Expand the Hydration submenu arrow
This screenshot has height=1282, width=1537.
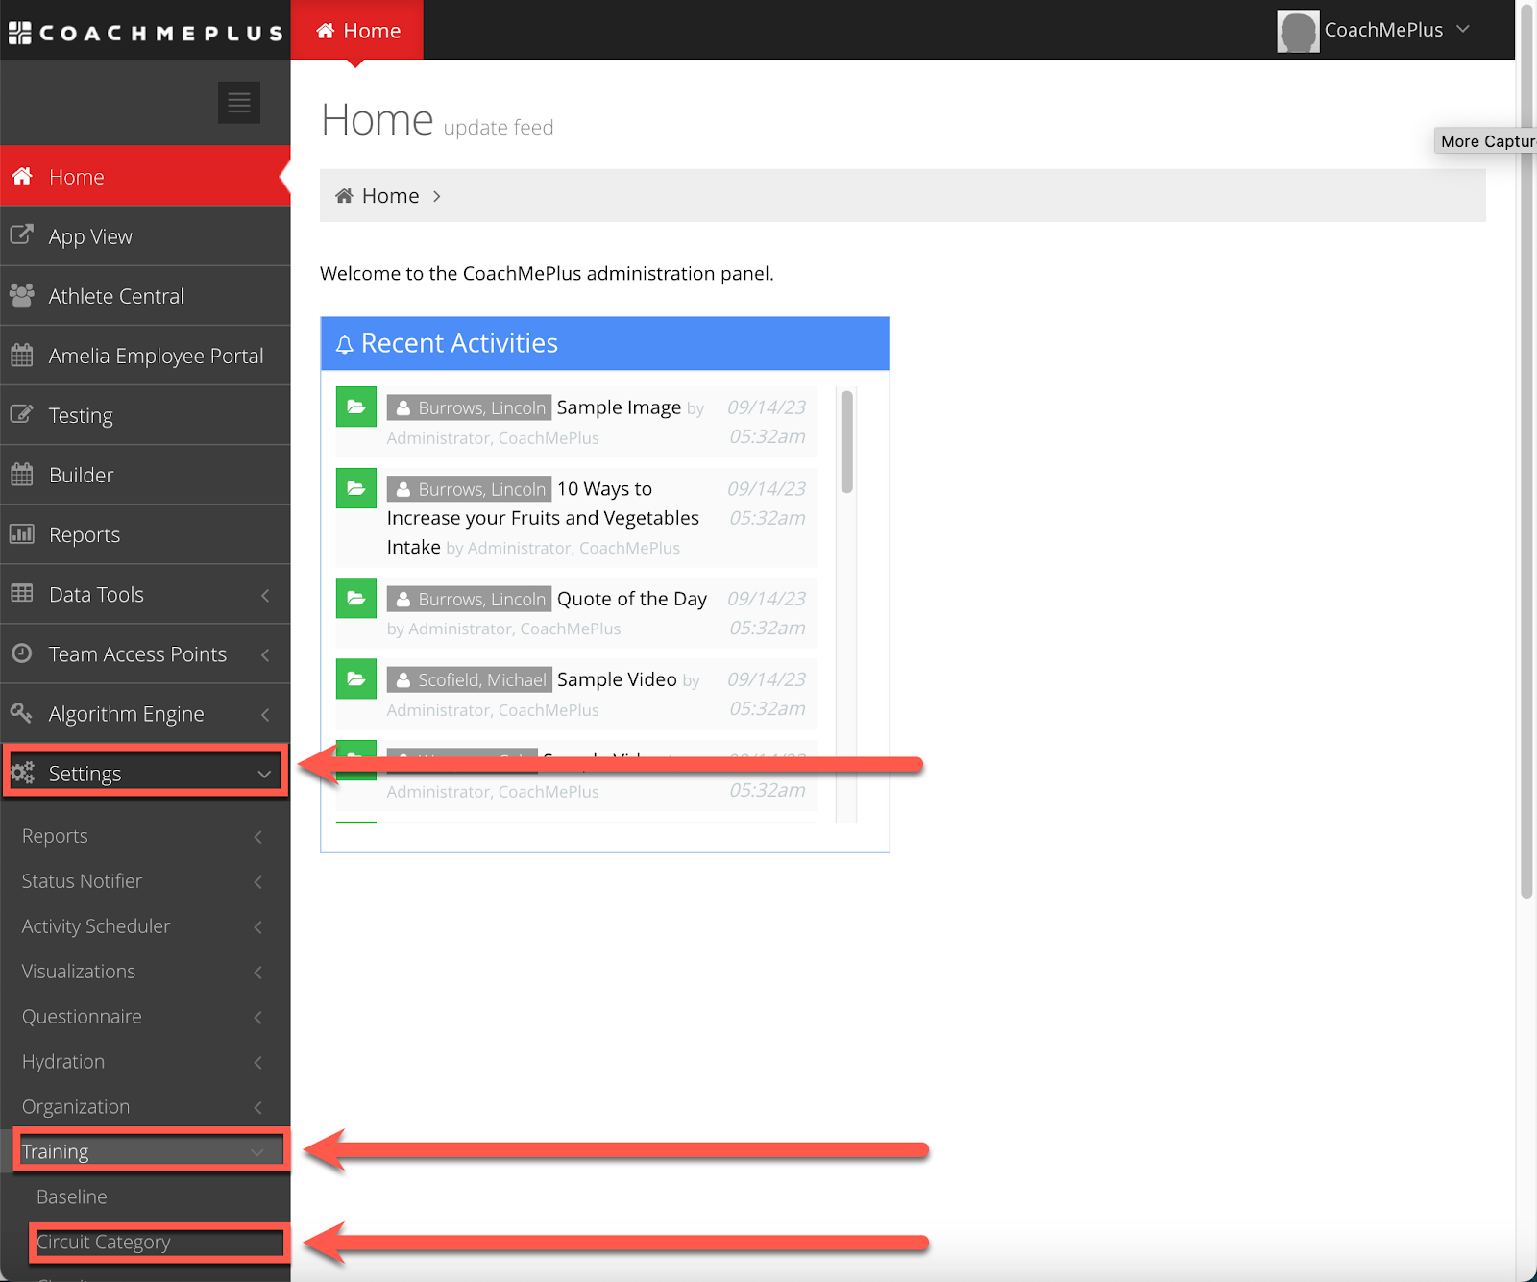pyautogui.click(x=258, y=1063)
